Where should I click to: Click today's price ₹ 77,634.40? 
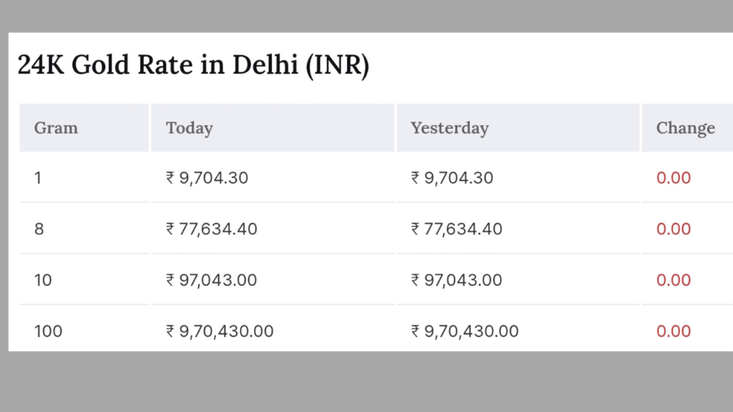(211, 229)
